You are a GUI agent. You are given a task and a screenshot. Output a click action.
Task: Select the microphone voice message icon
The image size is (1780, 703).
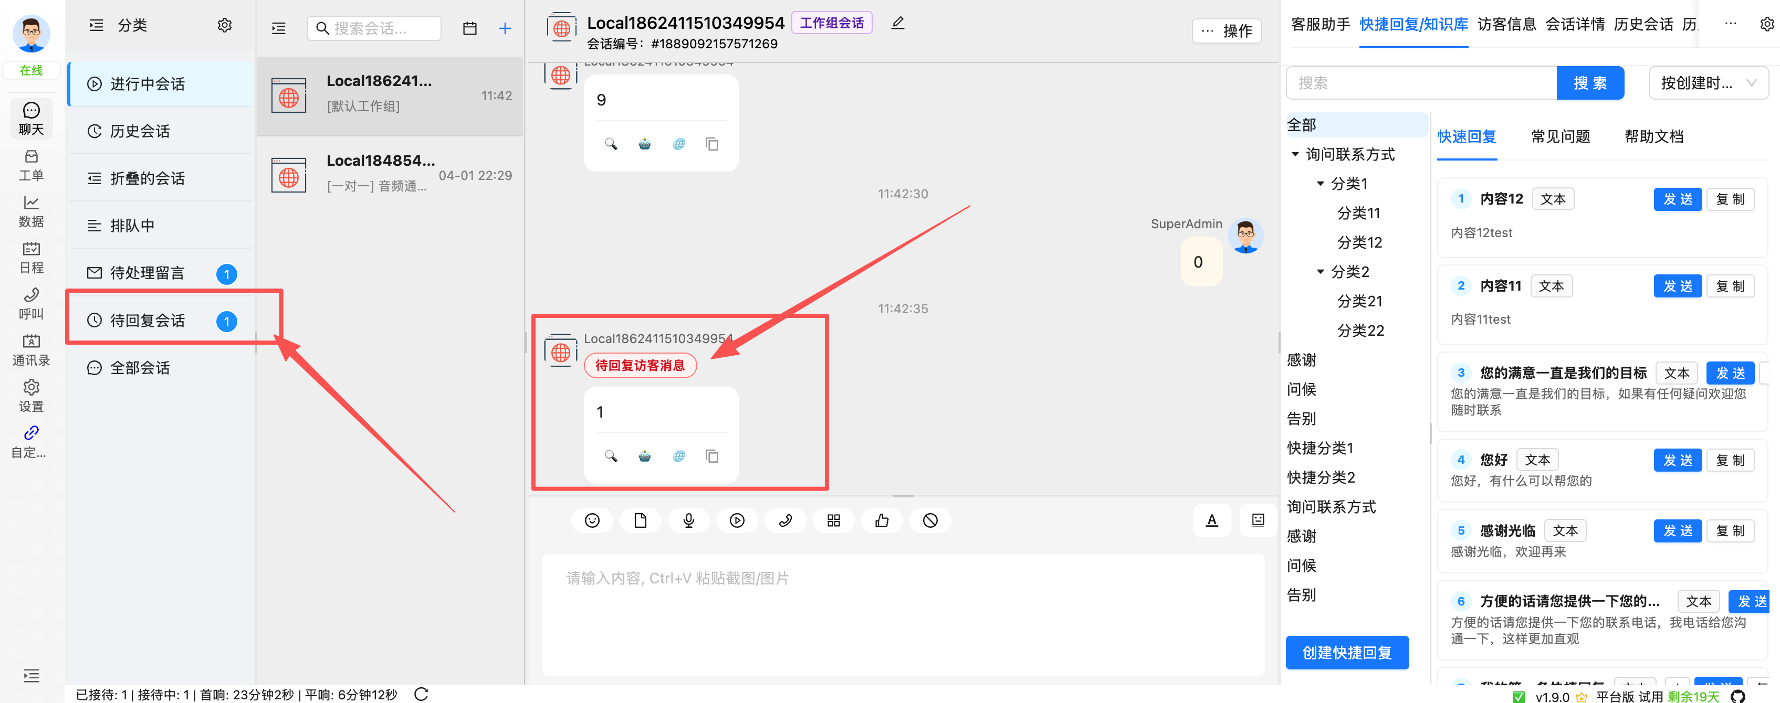(x=688, y=520)
